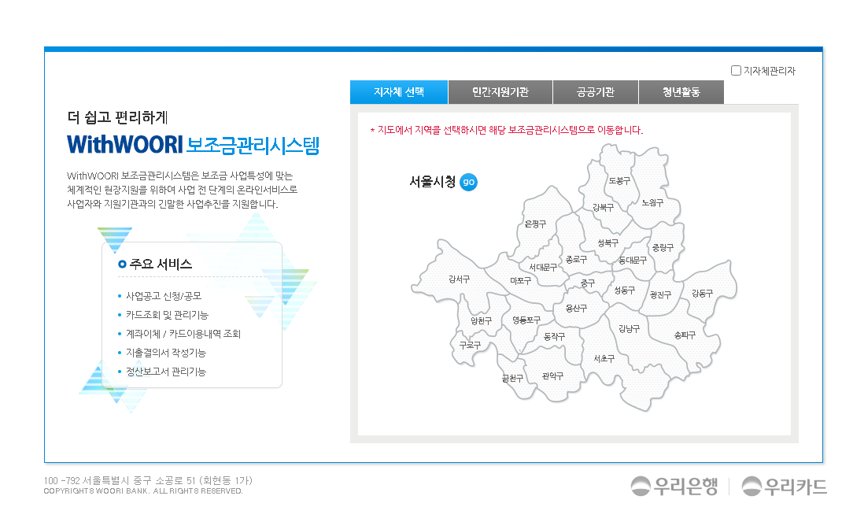Enable the 지자체관리자 checkbox
853x518 pixels.
pos(736,71)
